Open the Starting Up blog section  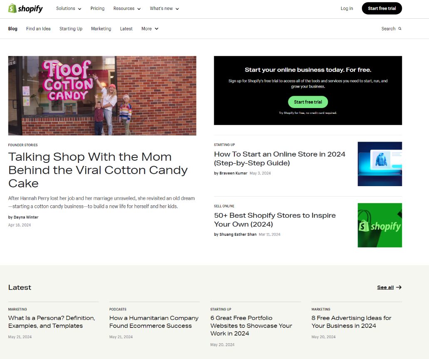tap(71, 29)
